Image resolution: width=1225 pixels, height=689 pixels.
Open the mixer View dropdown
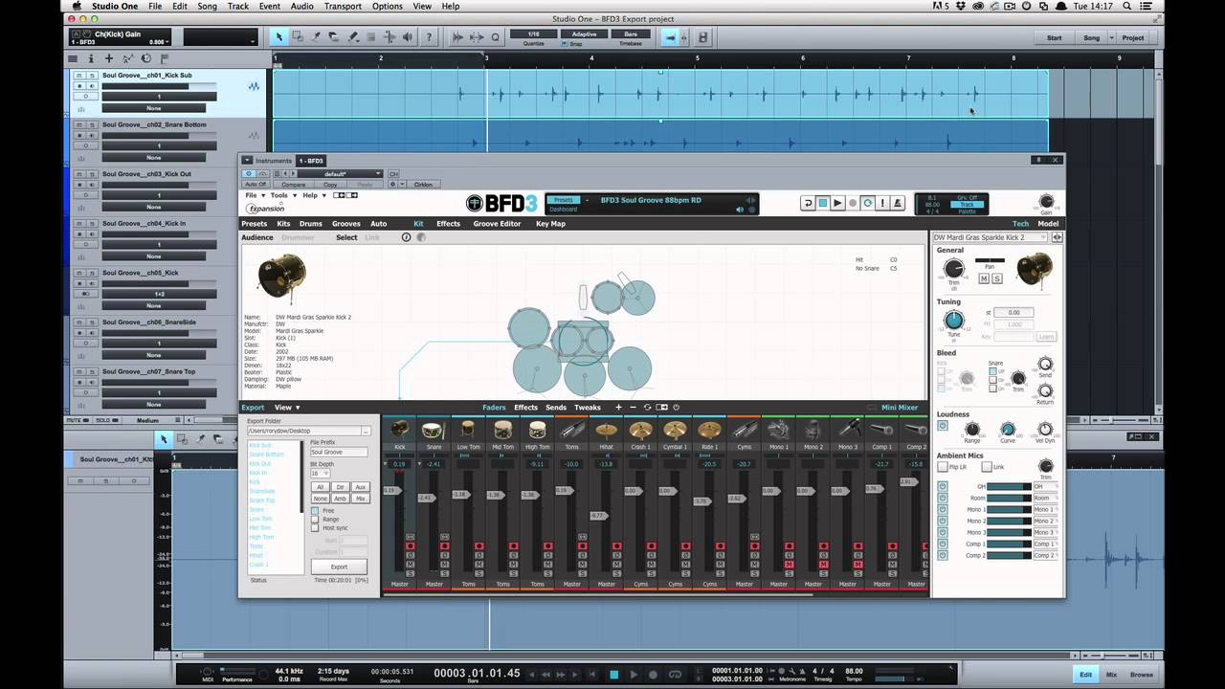[287, 408]
